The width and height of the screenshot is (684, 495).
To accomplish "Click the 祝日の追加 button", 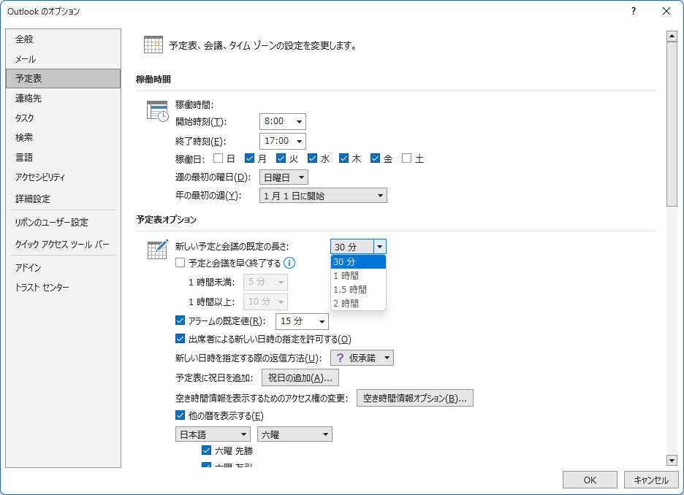I will tap(300, 377).
